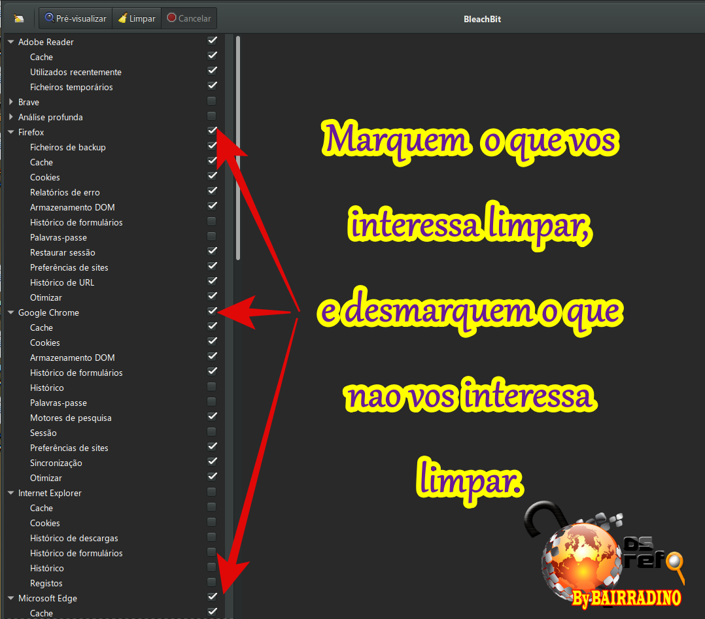Uncheck Motores de pesquisa checkbox
Viewport: 705px width, 619px height.
click(x=212, y=417)
